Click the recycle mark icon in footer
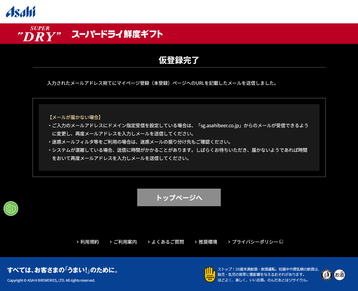The image size is (358, 291). [327, 275]
